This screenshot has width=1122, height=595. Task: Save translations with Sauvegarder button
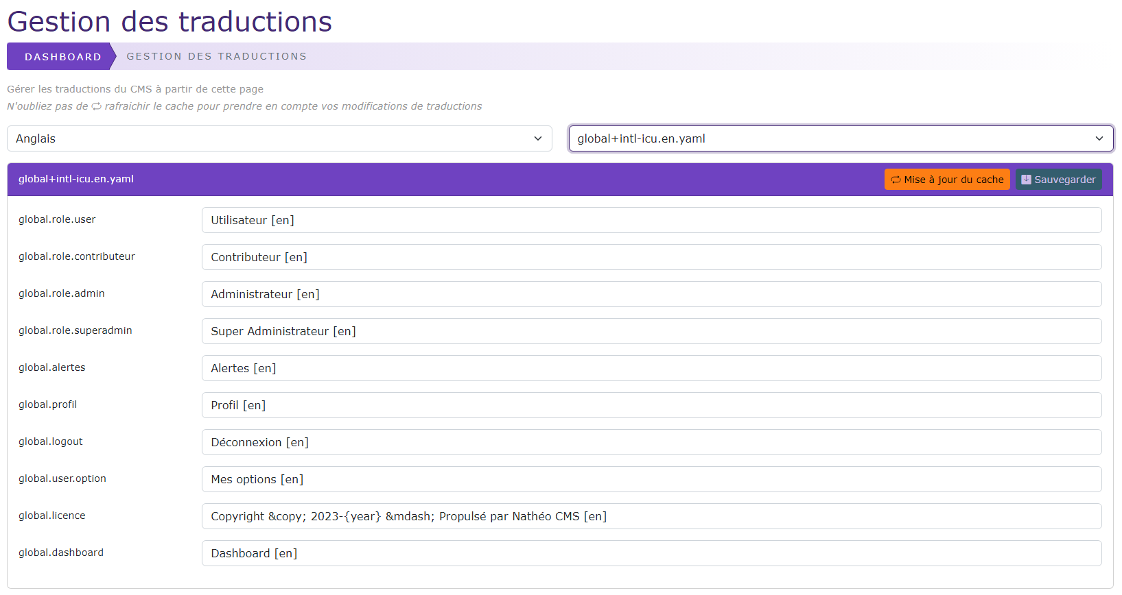[1058, 180]
